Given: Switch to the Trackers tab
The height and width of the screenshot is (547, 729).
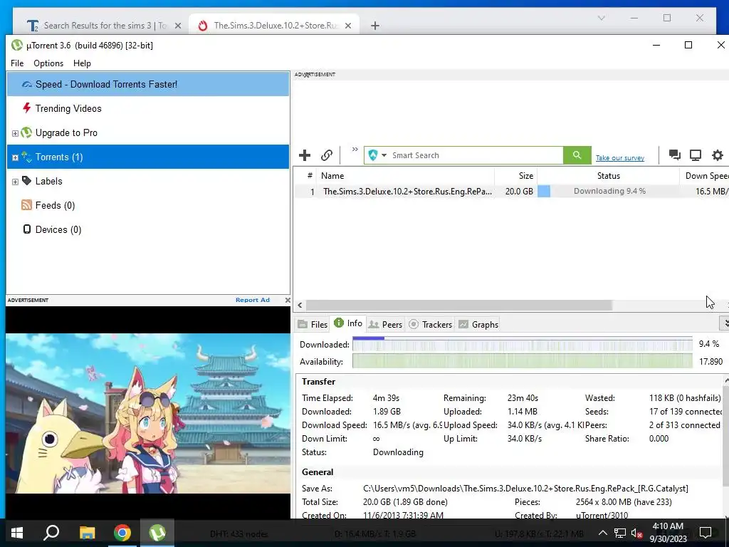Looking at the screenshot, I should coord(431,324).
